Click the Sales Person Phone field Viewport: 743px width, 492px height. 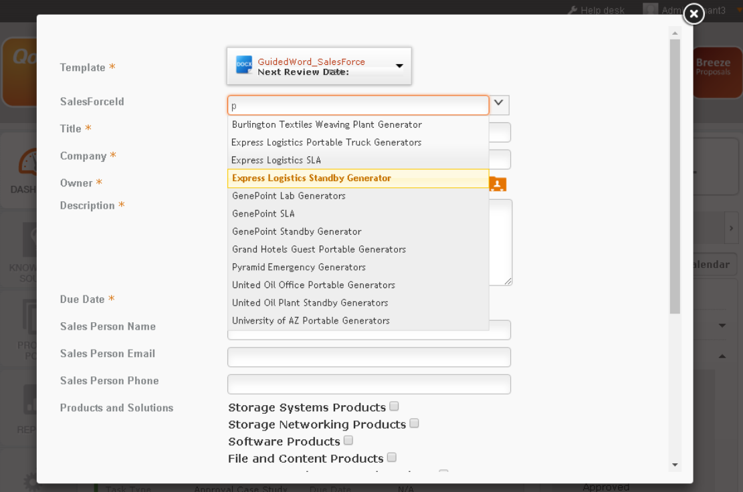tap(369, 384)
